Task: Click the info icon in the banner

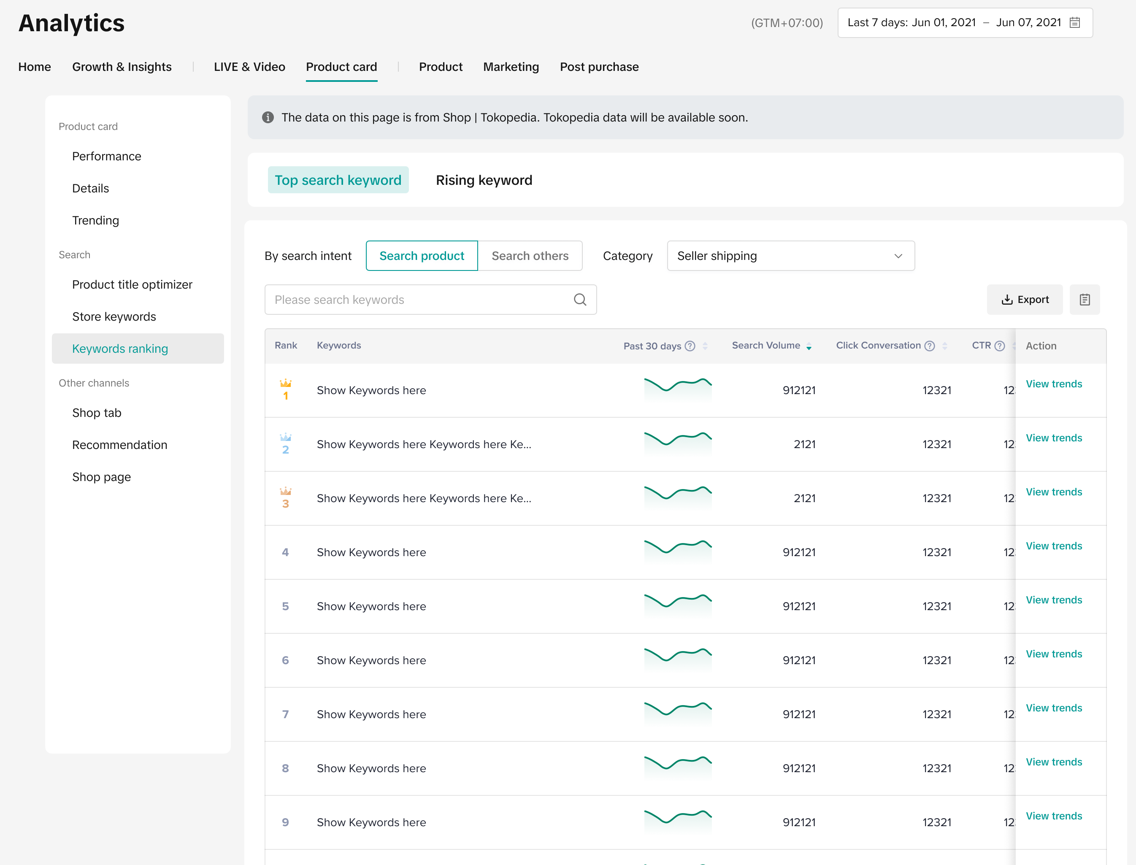Action: 268,117
